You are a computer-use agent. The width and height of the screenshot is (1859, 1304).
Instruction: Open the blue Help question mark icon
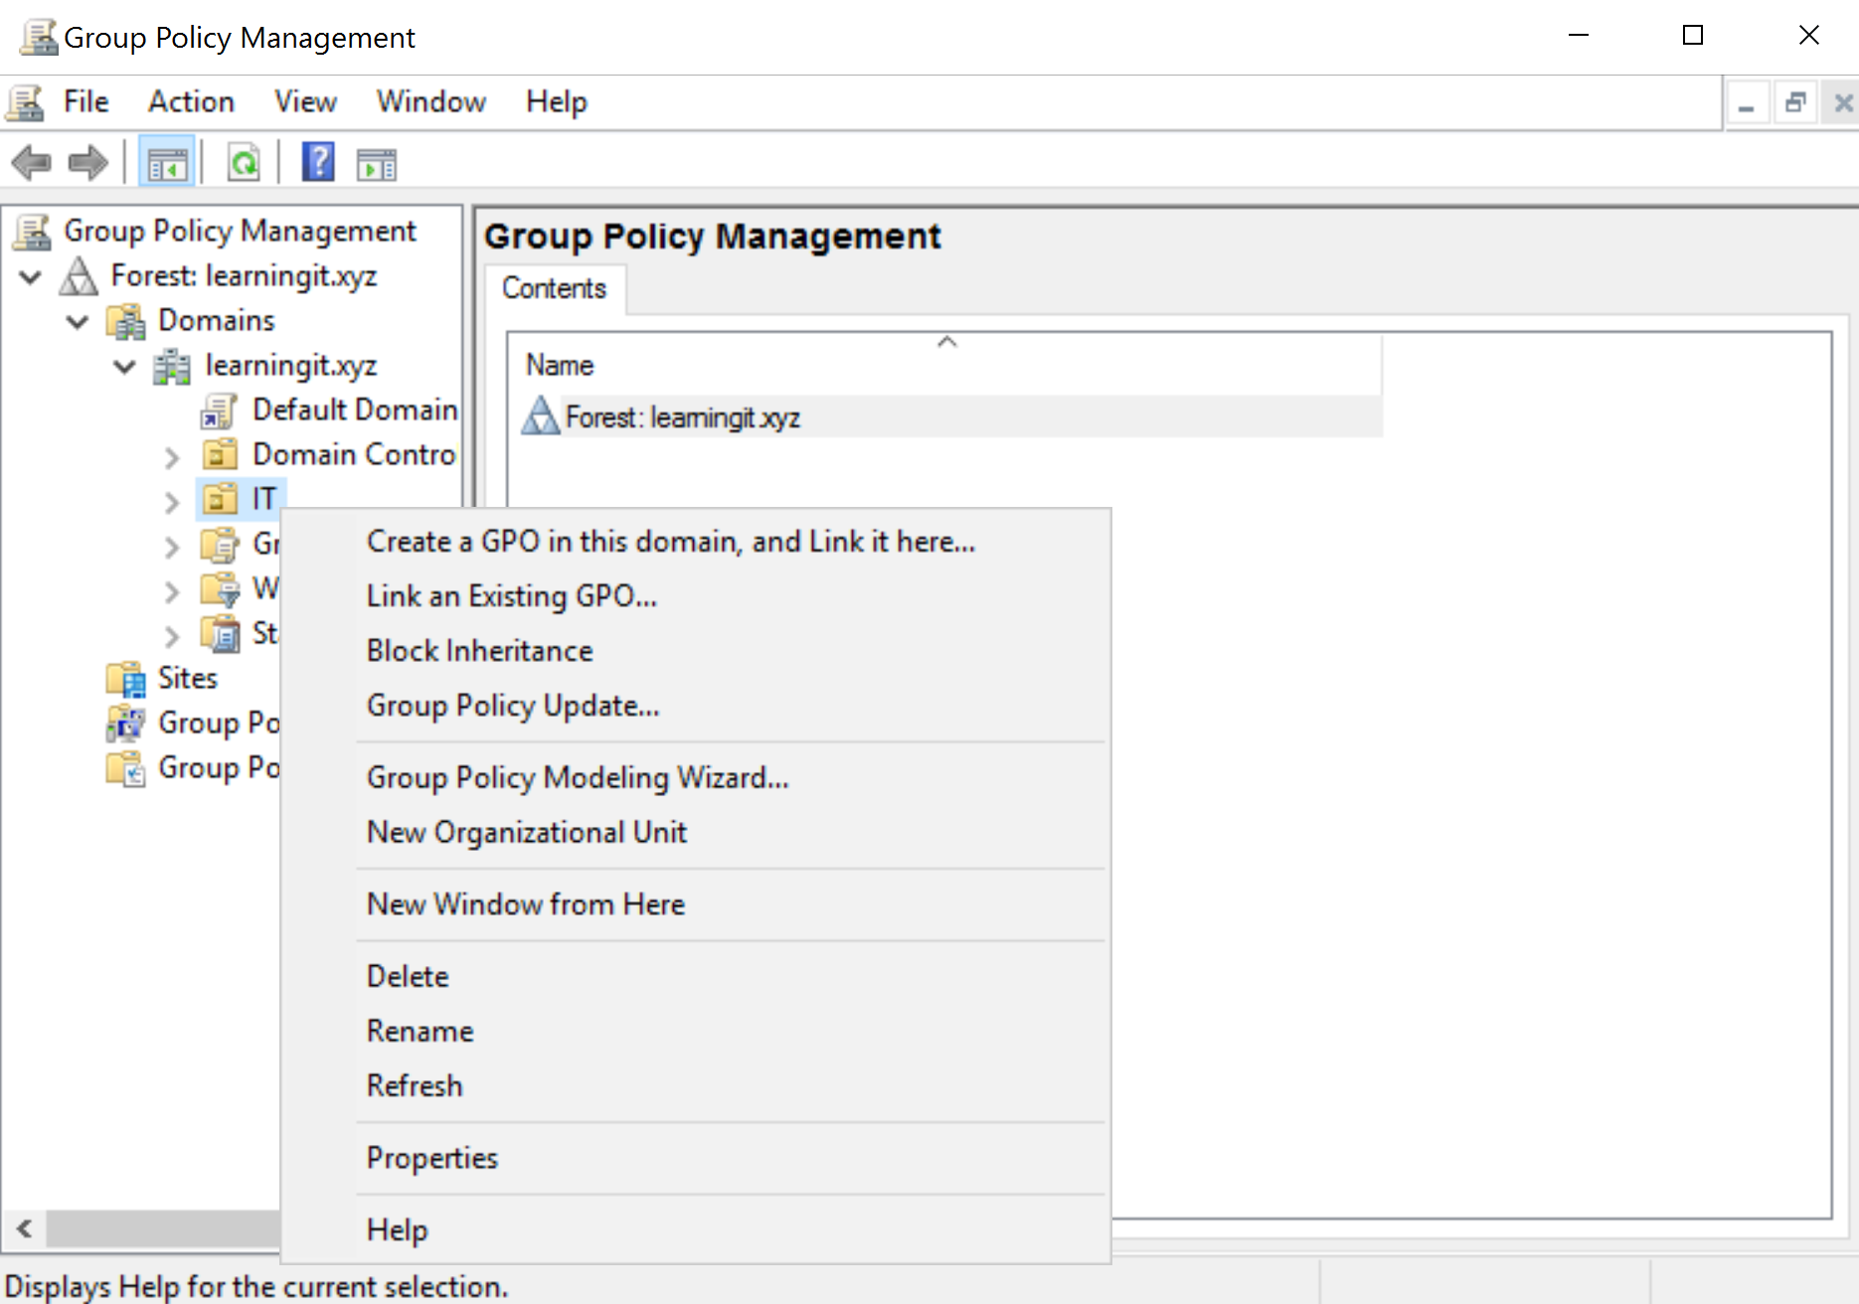coord(318,163)
